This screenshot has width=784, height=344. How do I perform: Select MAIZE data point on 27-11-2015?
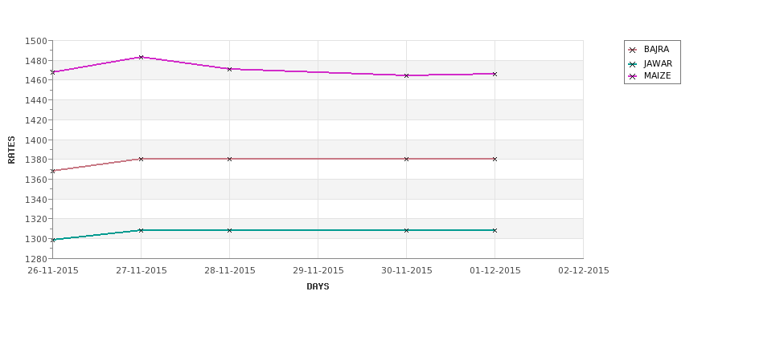pos(141,58)
